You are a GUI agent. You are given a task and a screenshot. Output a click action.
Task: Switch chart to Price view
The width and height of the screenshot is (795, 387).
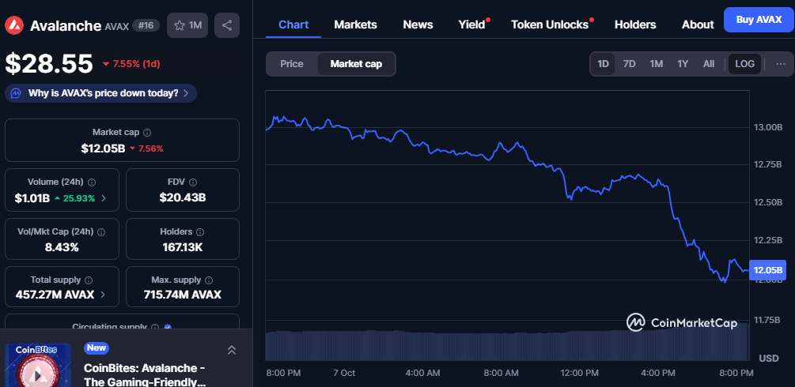292,64
